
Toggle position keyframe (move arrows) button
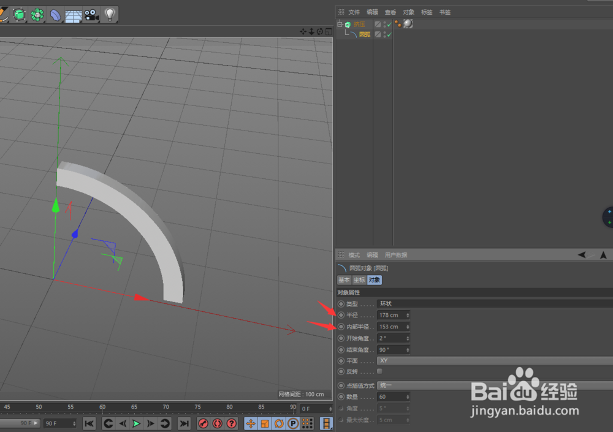point(251,423)
